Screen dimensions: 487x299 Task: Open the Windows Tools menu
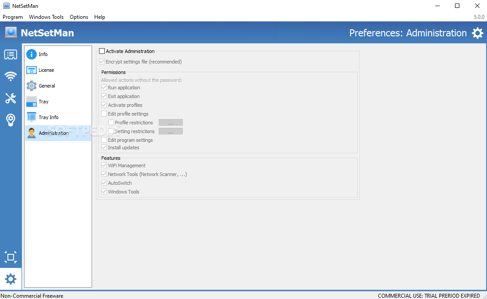click(x=46, y=17)
